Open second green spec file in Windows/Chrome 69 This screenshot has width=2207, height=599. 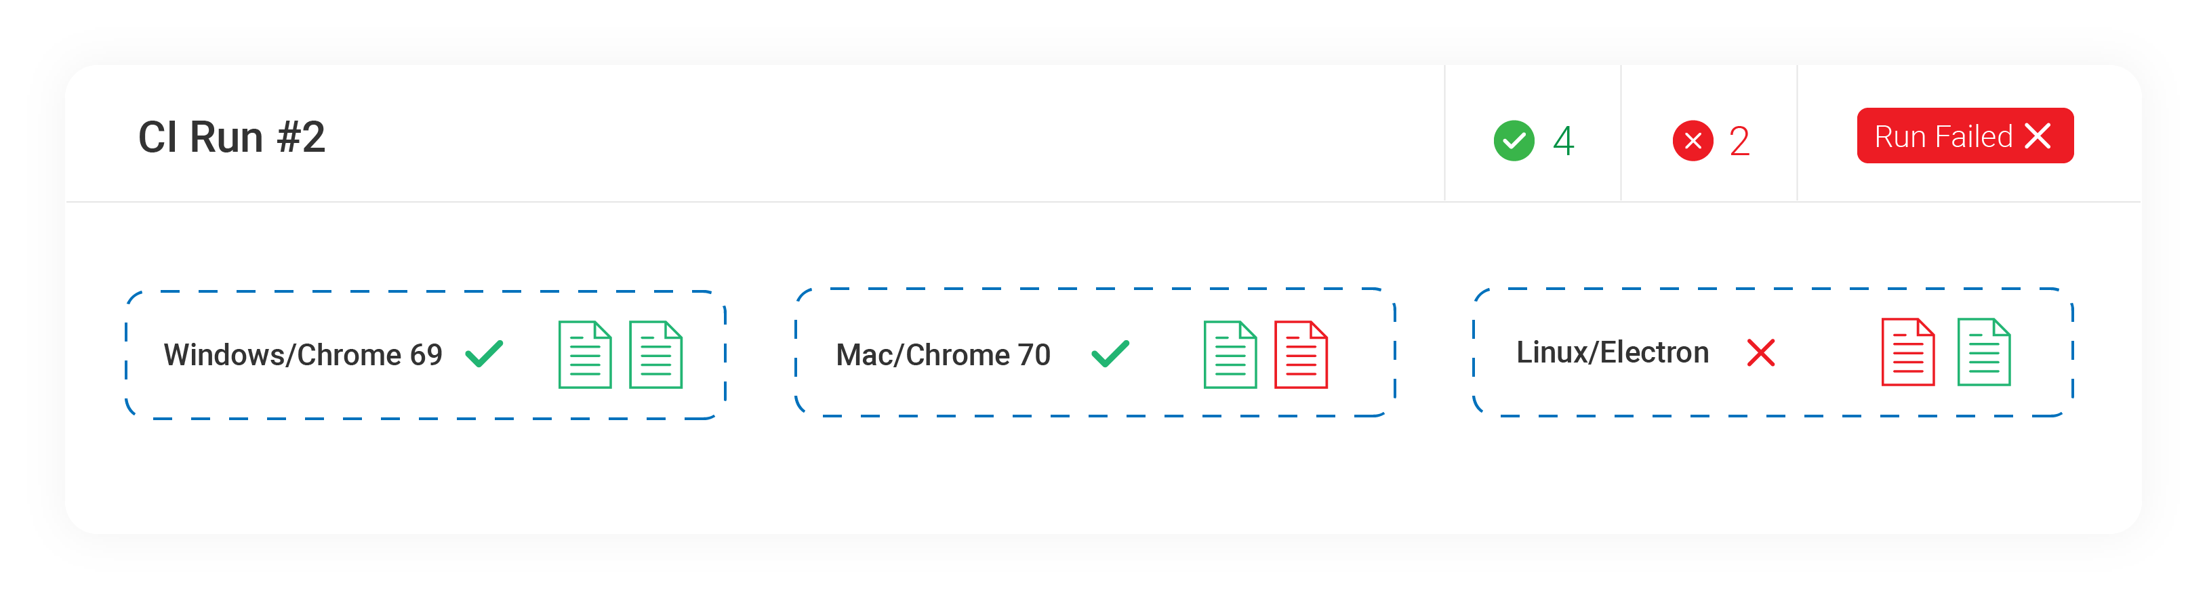tap(655, 355)
